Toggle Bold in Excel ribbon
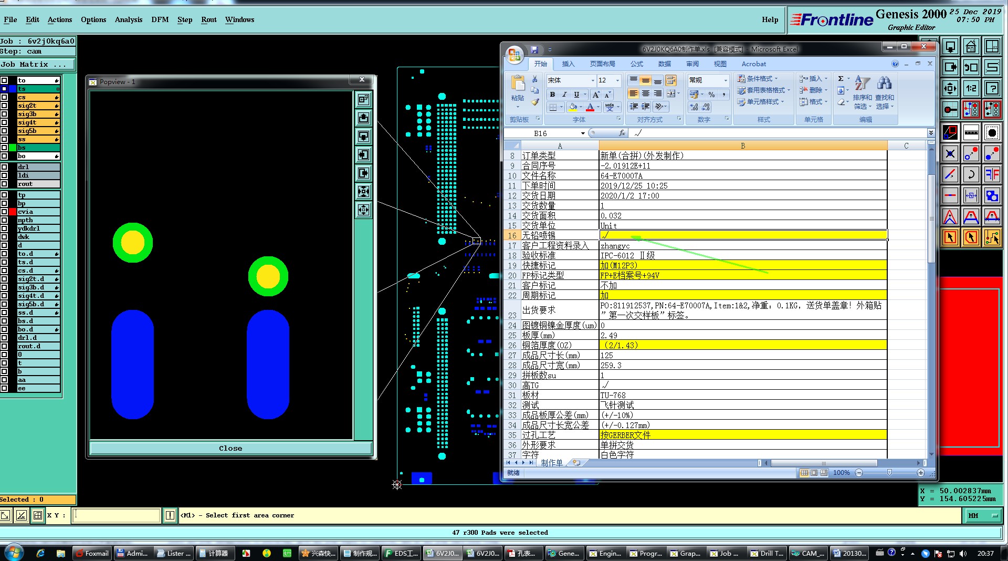This screenshot has height=561, width=1008. point(552,95)
